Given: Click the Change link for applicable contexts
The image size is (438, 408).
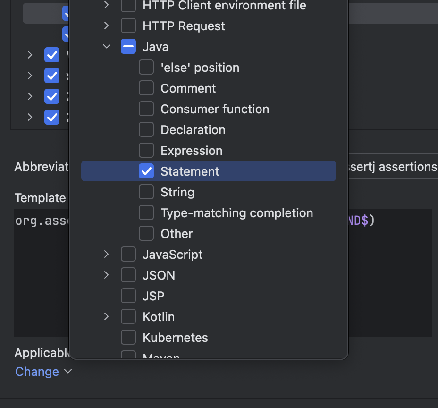Looking at the screenshot, I should coord(38,372).
